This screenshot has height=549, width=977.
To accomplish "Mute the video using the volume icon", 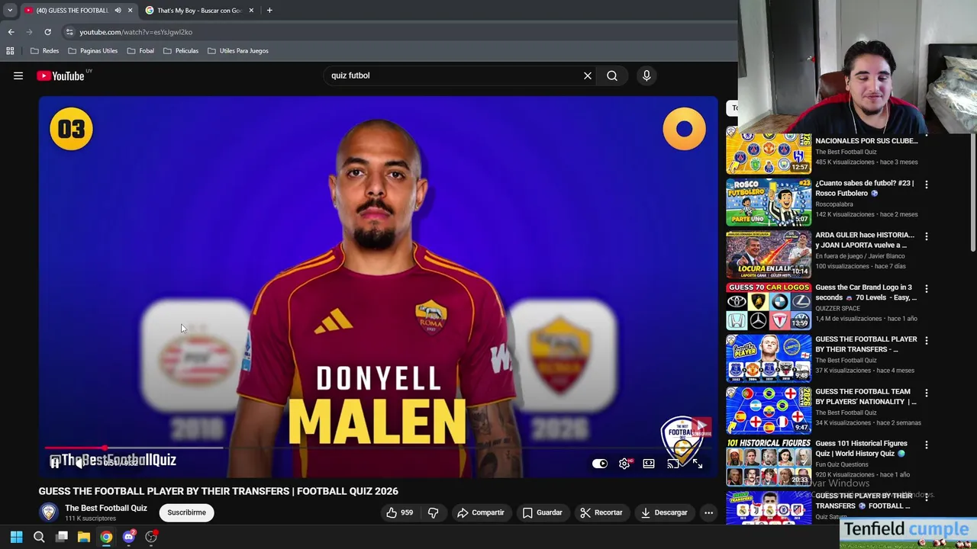I will click(79, 463).
